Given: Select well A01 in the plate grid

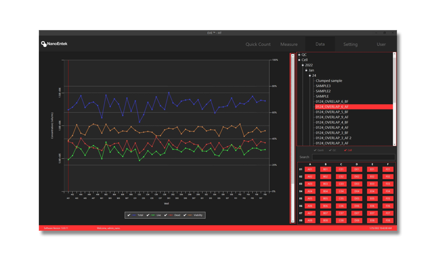Looking at the screenshot, I should [x=310, y=170].
